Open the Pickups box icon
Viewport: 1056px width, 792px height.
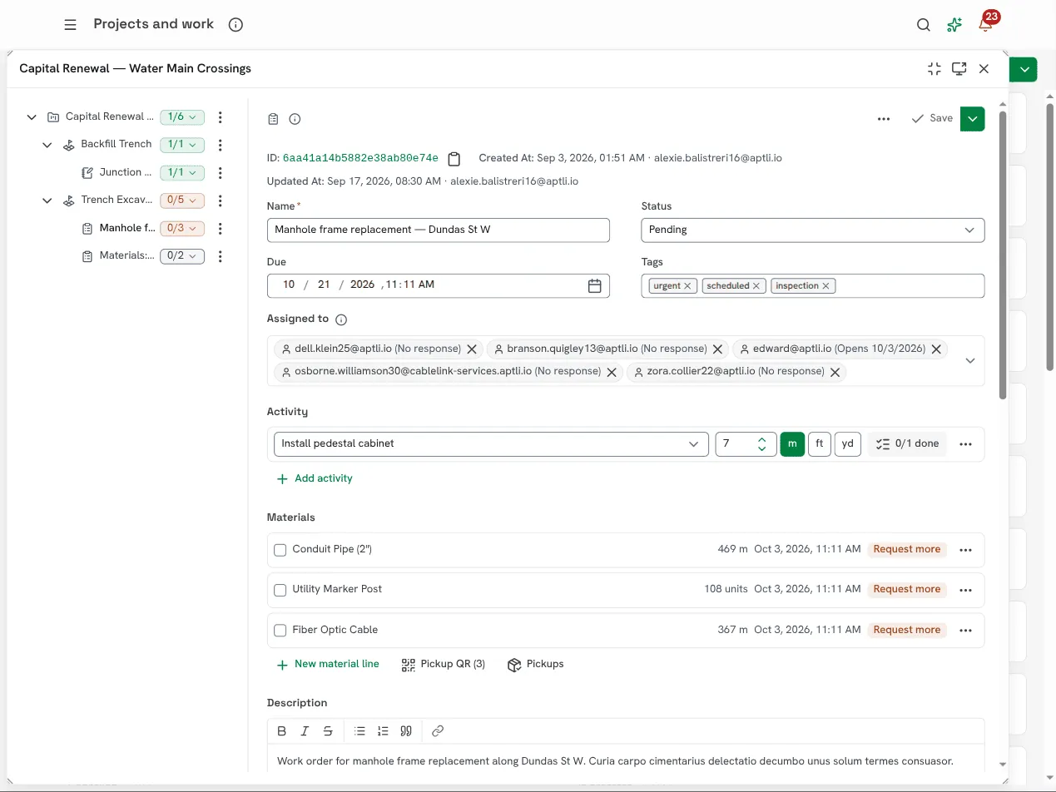pos(535,665)
